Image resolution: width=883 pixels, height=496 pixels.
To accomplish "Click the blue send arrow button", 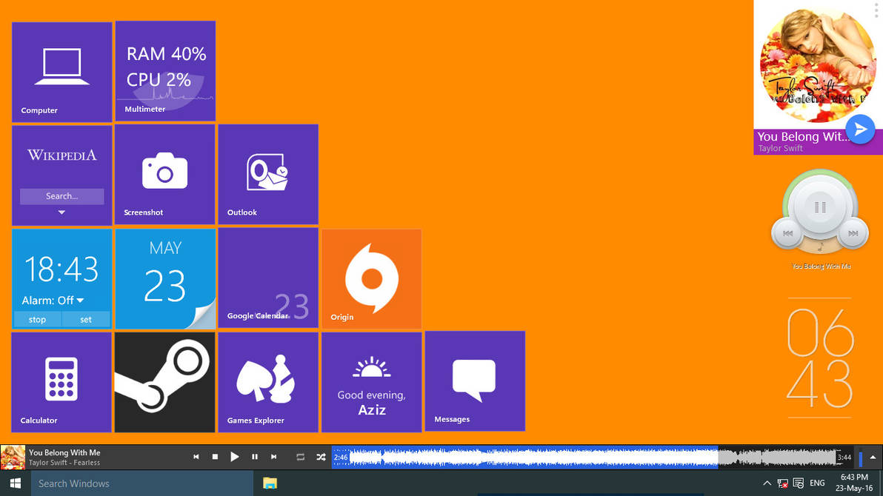I will coord(861,130).
